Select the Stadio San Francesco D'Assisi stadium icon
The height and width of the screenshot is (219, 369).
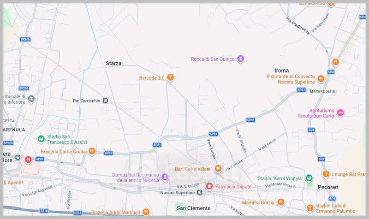tap(41, 138)
